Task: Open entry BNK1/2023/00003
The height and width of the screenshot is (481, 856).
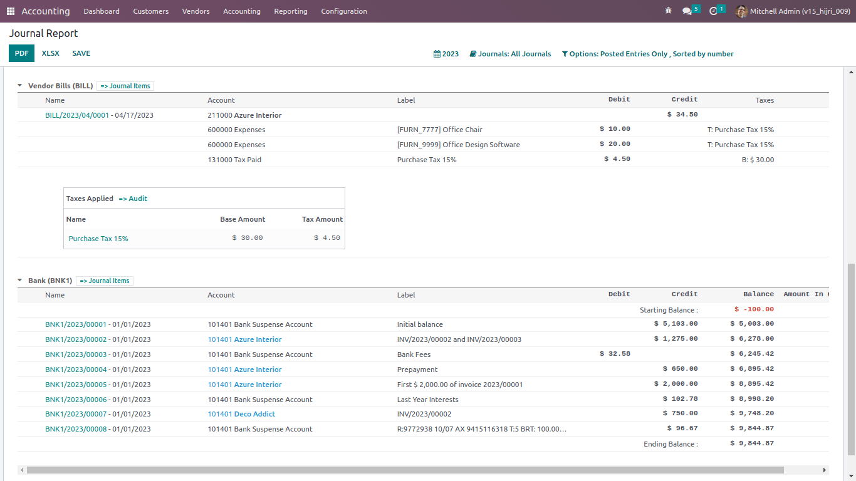Action: click(x=76, y=354)
